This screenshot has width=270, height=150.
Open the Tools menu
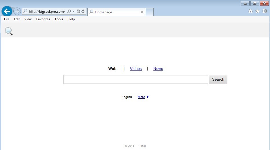(x=59, y=19)
